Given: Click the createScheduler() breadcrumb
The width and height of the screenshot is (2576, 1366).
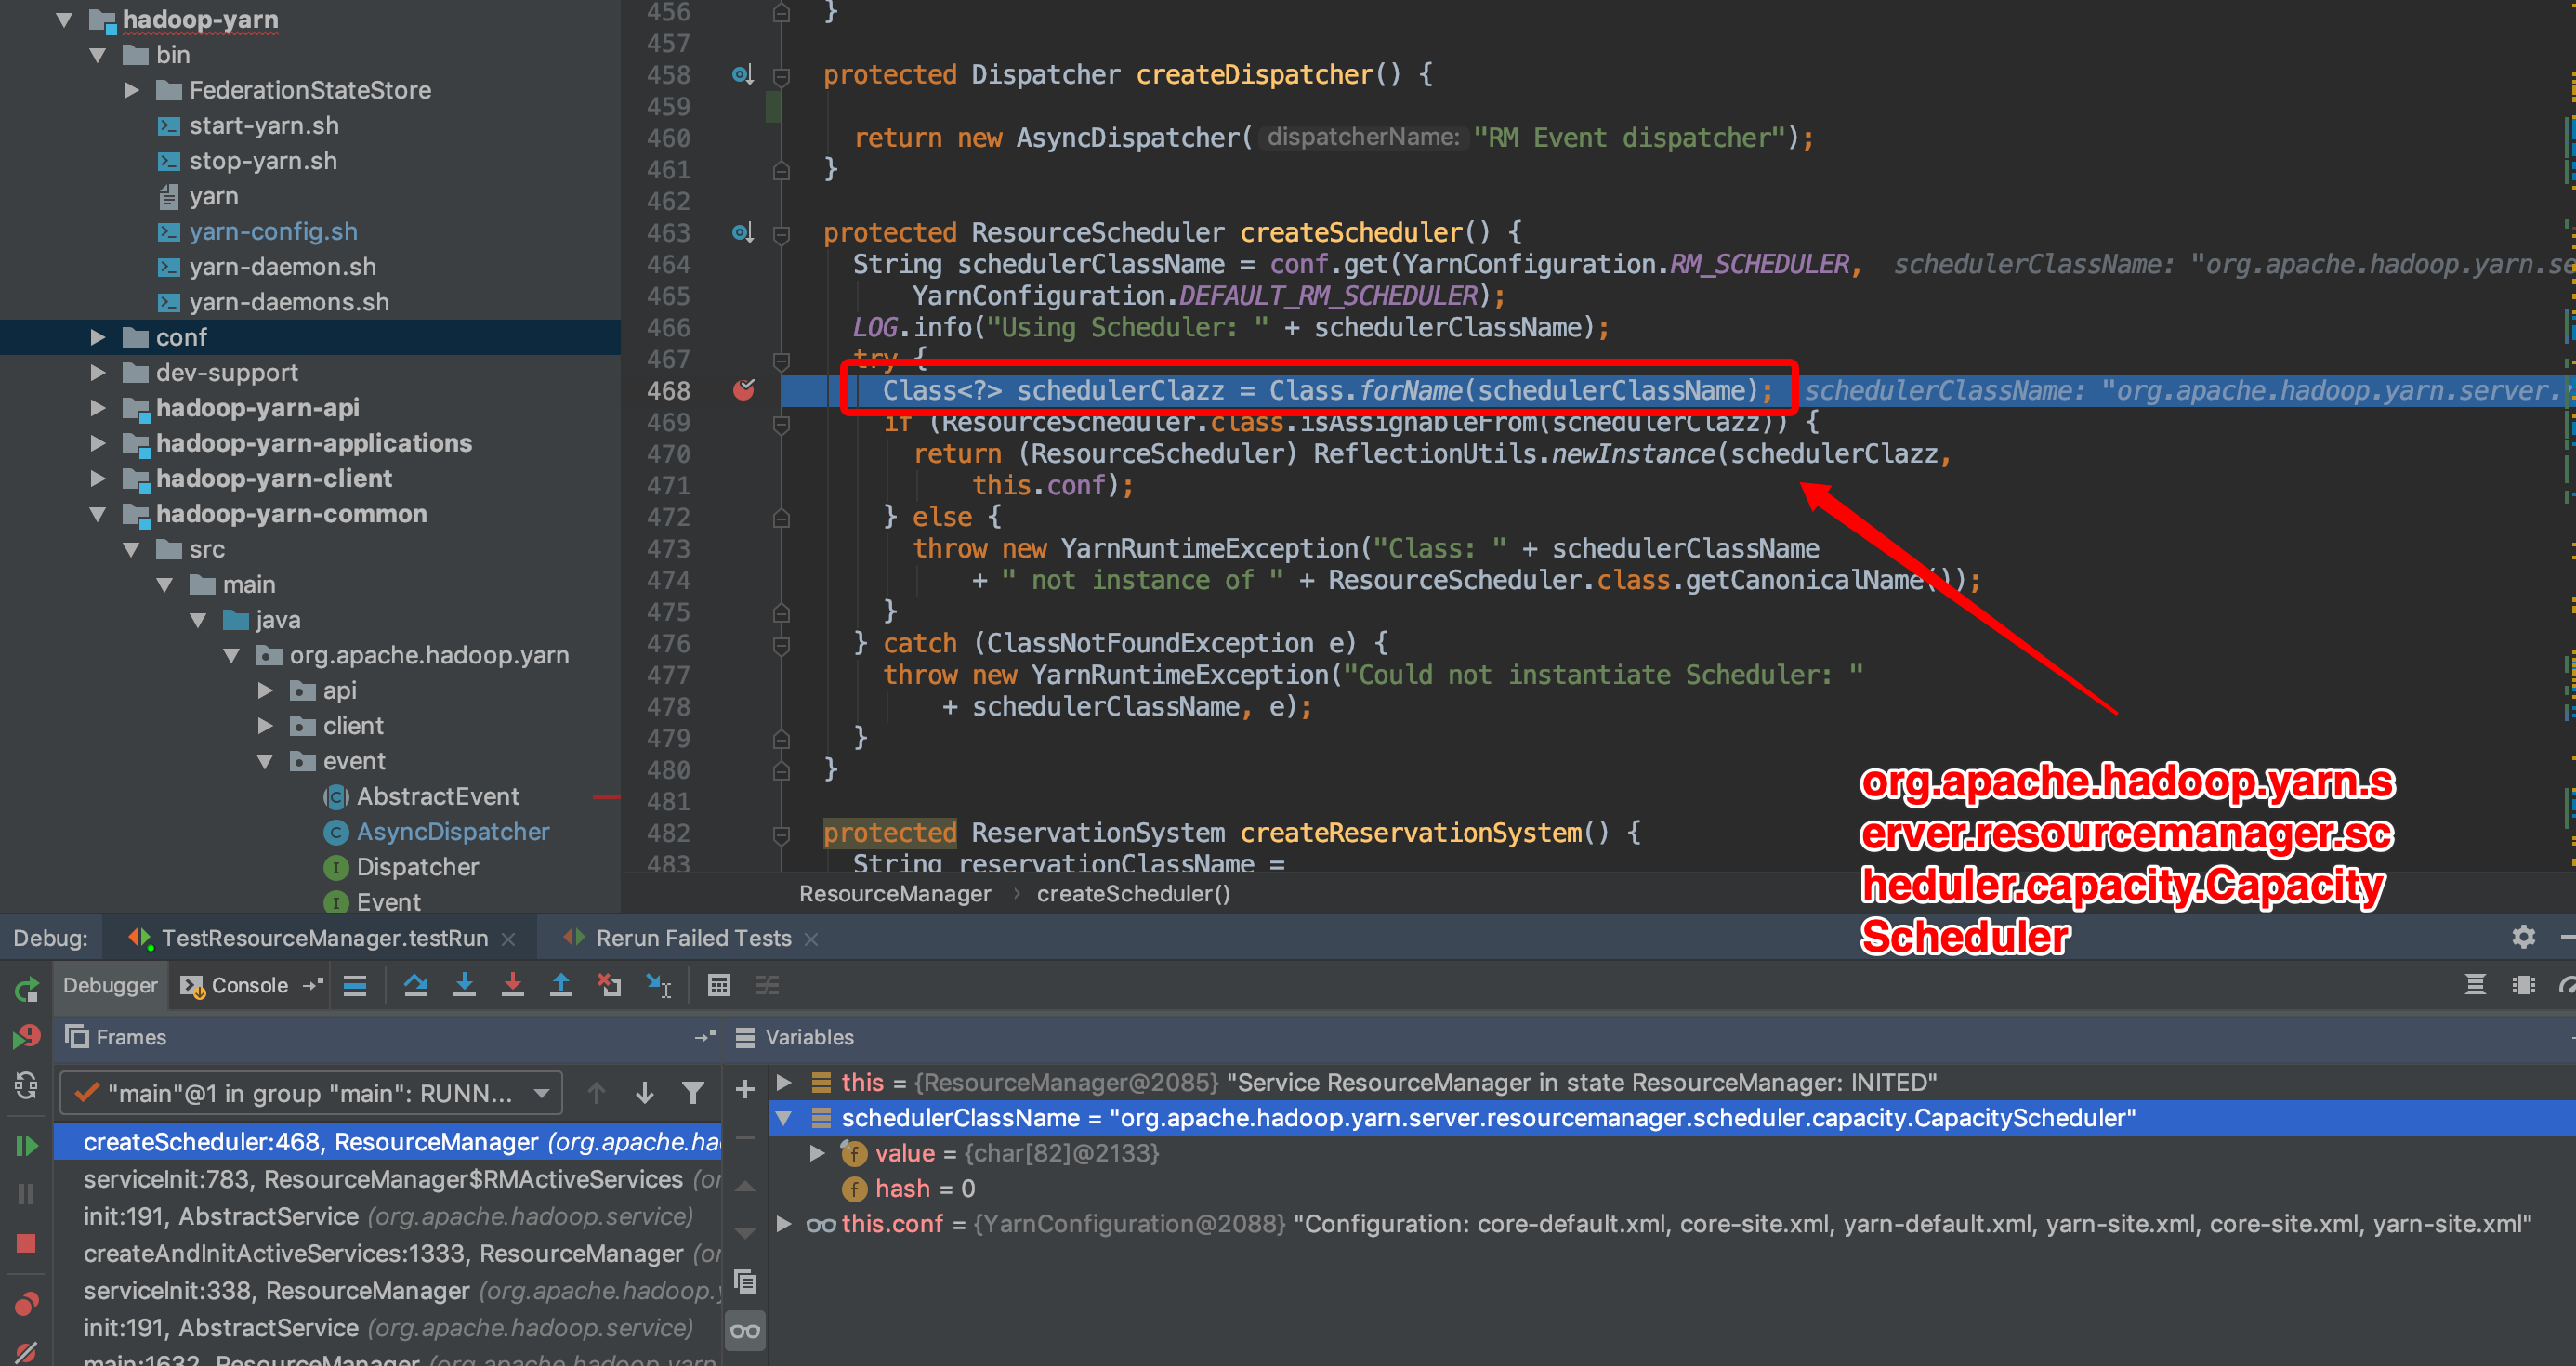Looking at the screenshot, I should pyautogui.click(x=1133, y=893).
